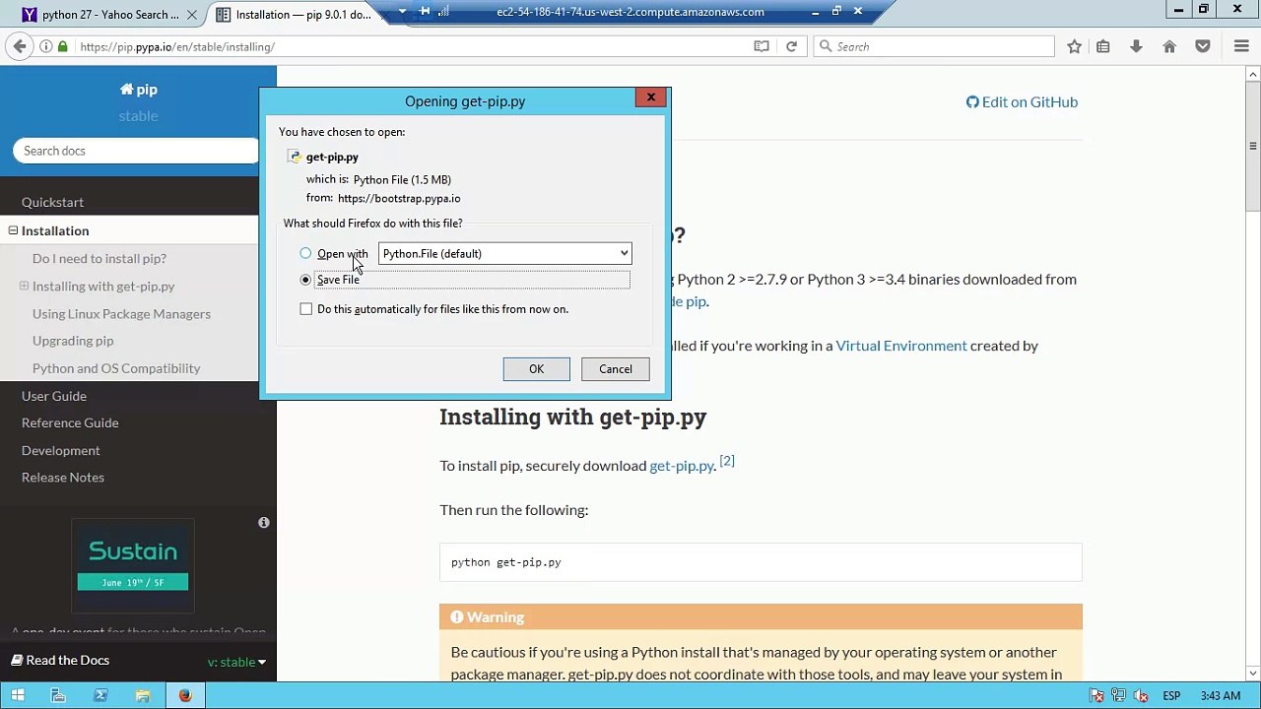
Task: Go to Firefox Home icon
Action: pos(1169,46)
